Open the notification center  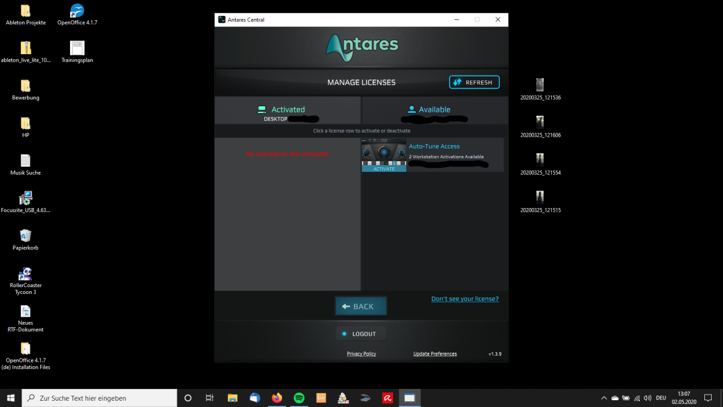708,398
